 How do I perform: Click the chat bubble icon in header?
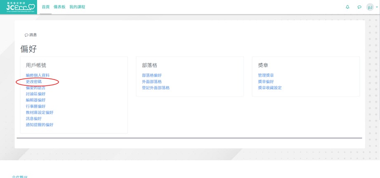pyautogui.click(x=359, y=7)
